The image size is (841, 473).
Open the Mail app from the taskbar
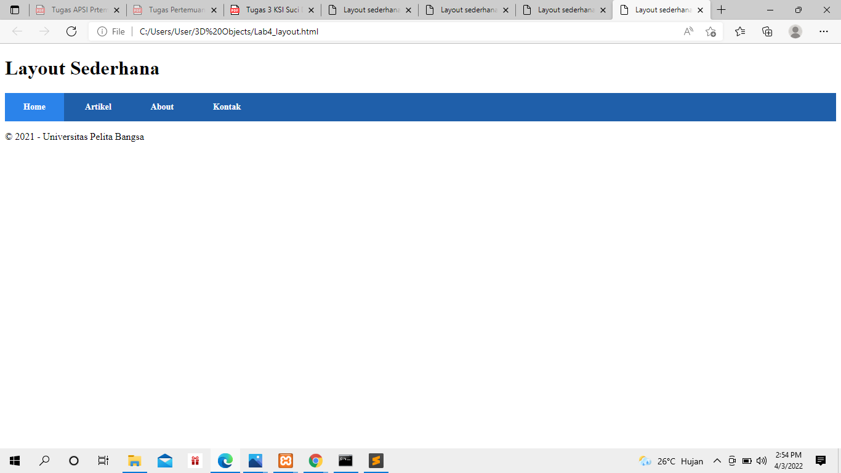(165, 461)
